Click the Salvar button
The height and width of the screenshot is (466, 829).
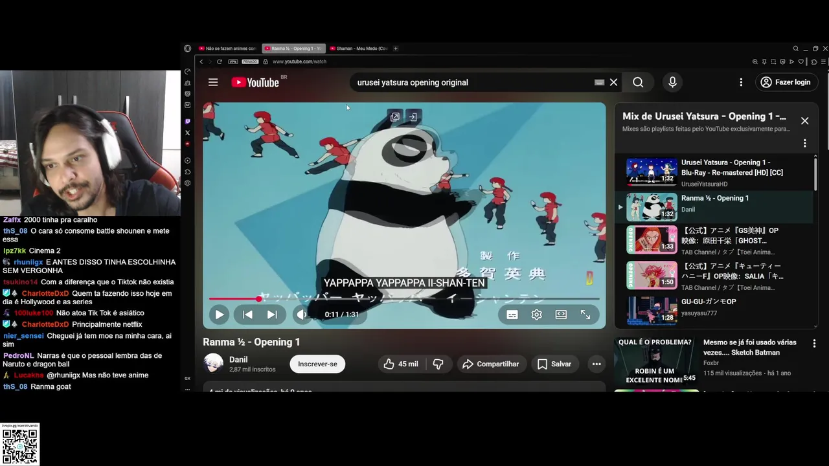[554, 364]
